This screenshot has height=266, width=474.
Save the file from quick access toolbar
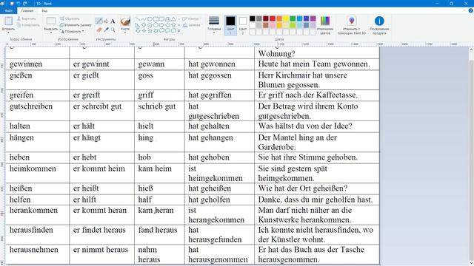point(12,3)
